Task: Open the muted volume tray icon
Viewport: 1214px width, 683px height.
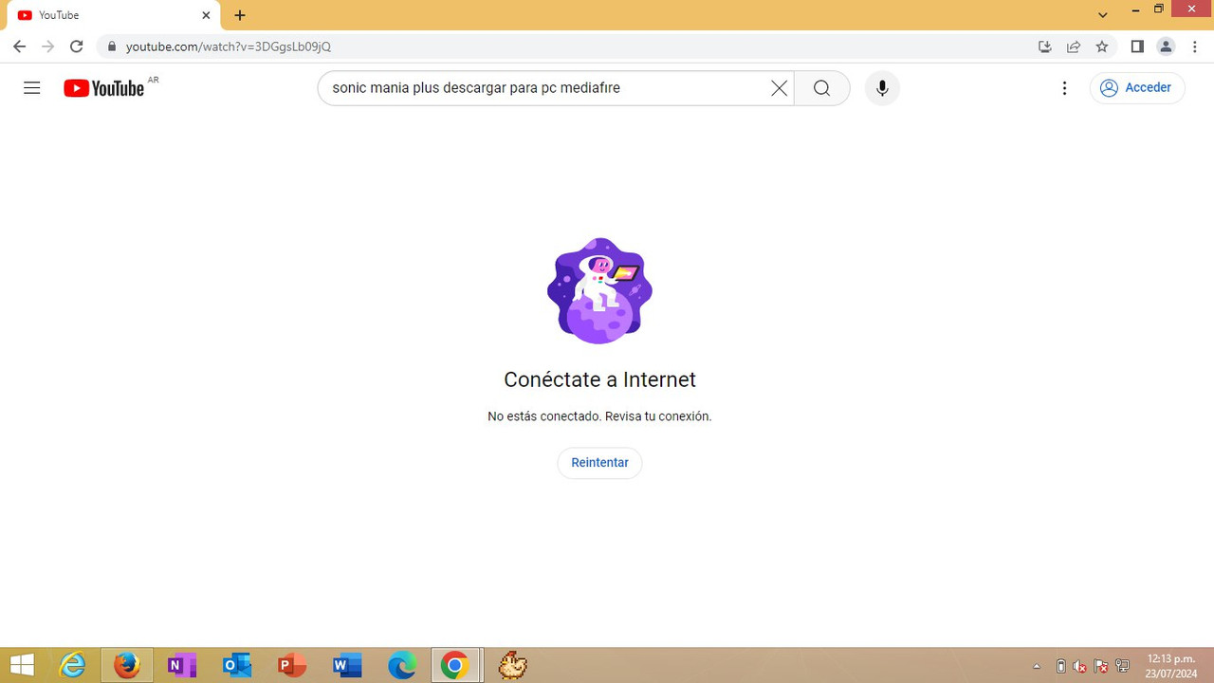Action: (x=1079, y=666)
